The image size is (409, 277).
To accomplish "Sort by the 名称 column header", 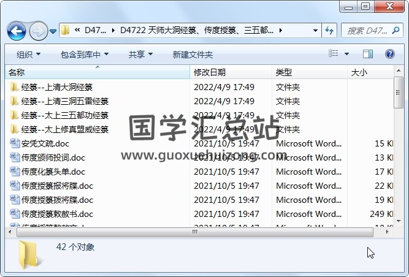I will (97, 72).
